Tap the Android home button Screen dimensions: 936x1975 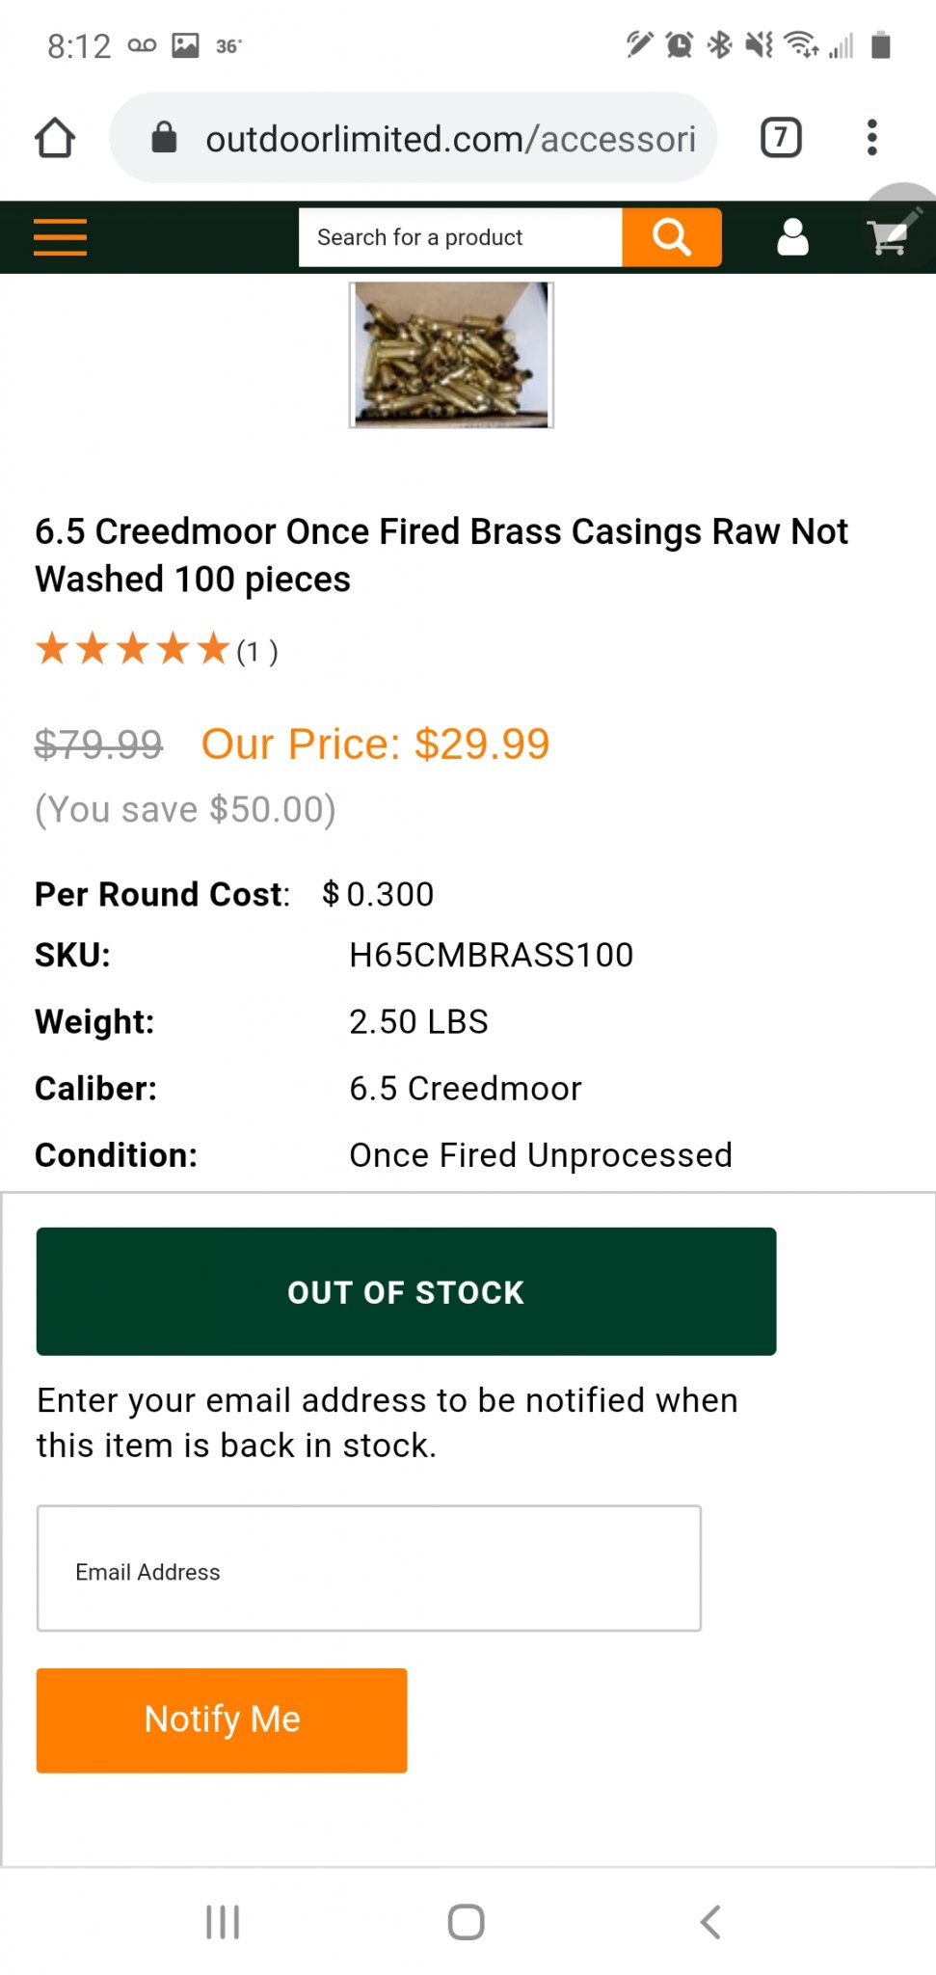coord(467,1922)
